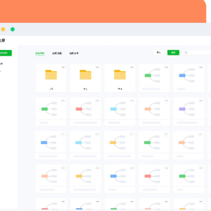Image resolution: width=211 pixels, height=211 pixels.
Task: Select the active green-underlined first tab
Action: [40, 53]
